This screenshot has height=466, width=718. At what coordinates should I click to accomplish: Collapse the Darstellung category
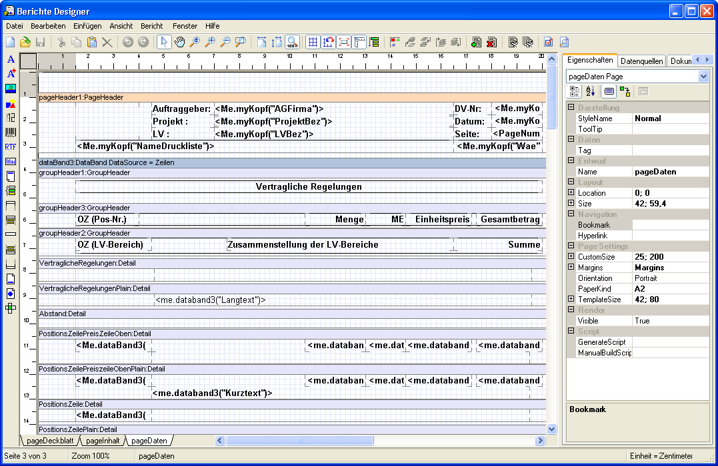coord(571,107)
